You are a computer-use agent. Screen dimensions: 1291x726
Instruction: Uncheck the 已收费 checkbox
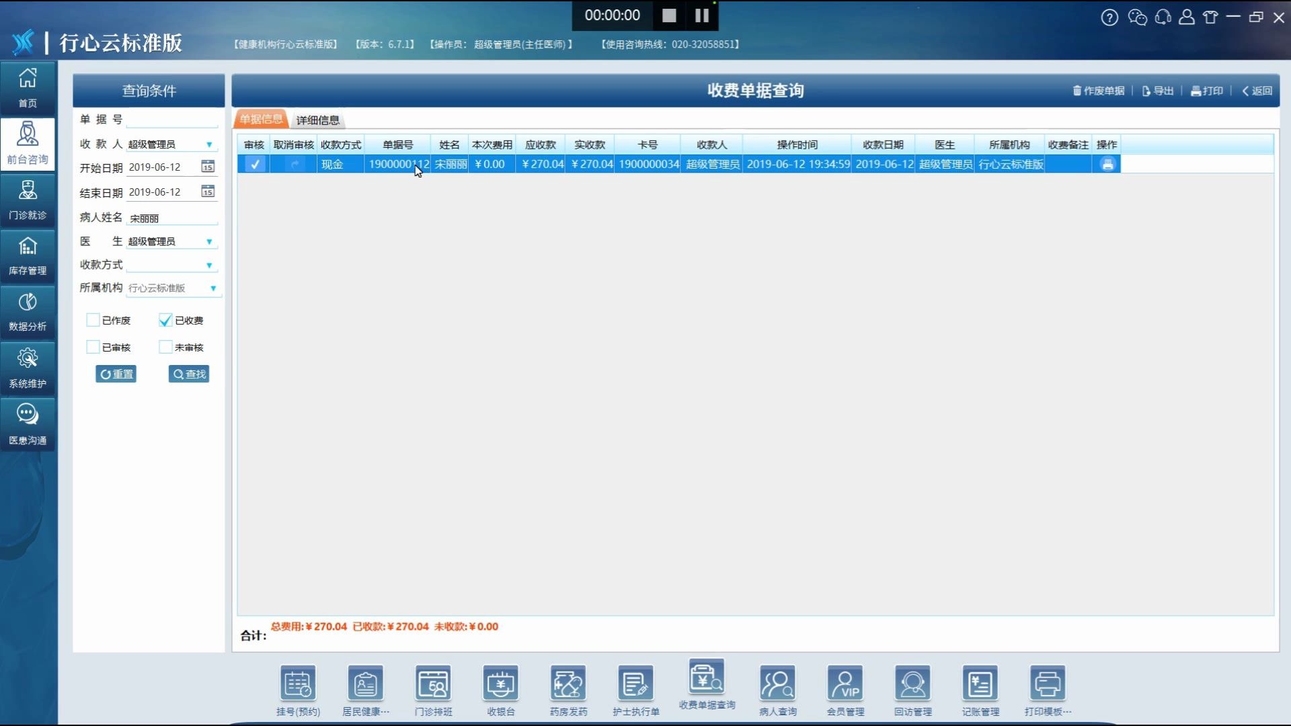click(x=165, y=320)
